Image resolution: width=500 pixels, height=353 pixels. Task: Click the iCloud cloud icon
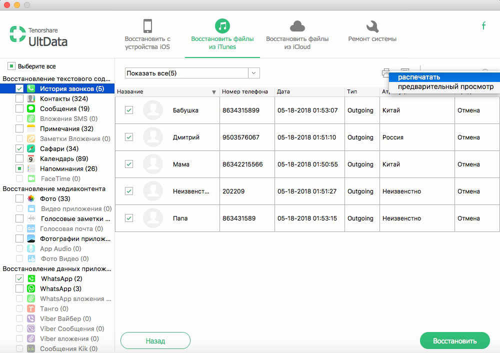(x=297, y=26)
